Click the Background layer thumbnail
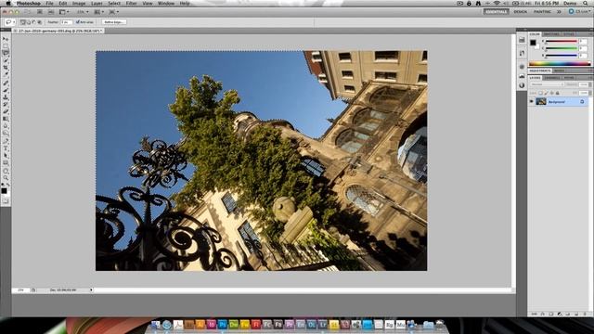This screenshot has height=334, width=594. [x=540, y=101]
